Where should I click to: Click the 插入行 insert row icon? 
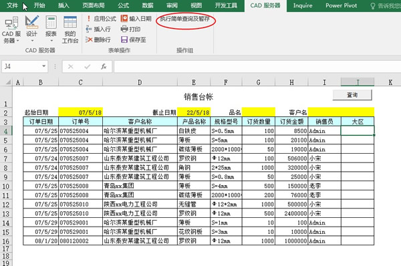89,29
